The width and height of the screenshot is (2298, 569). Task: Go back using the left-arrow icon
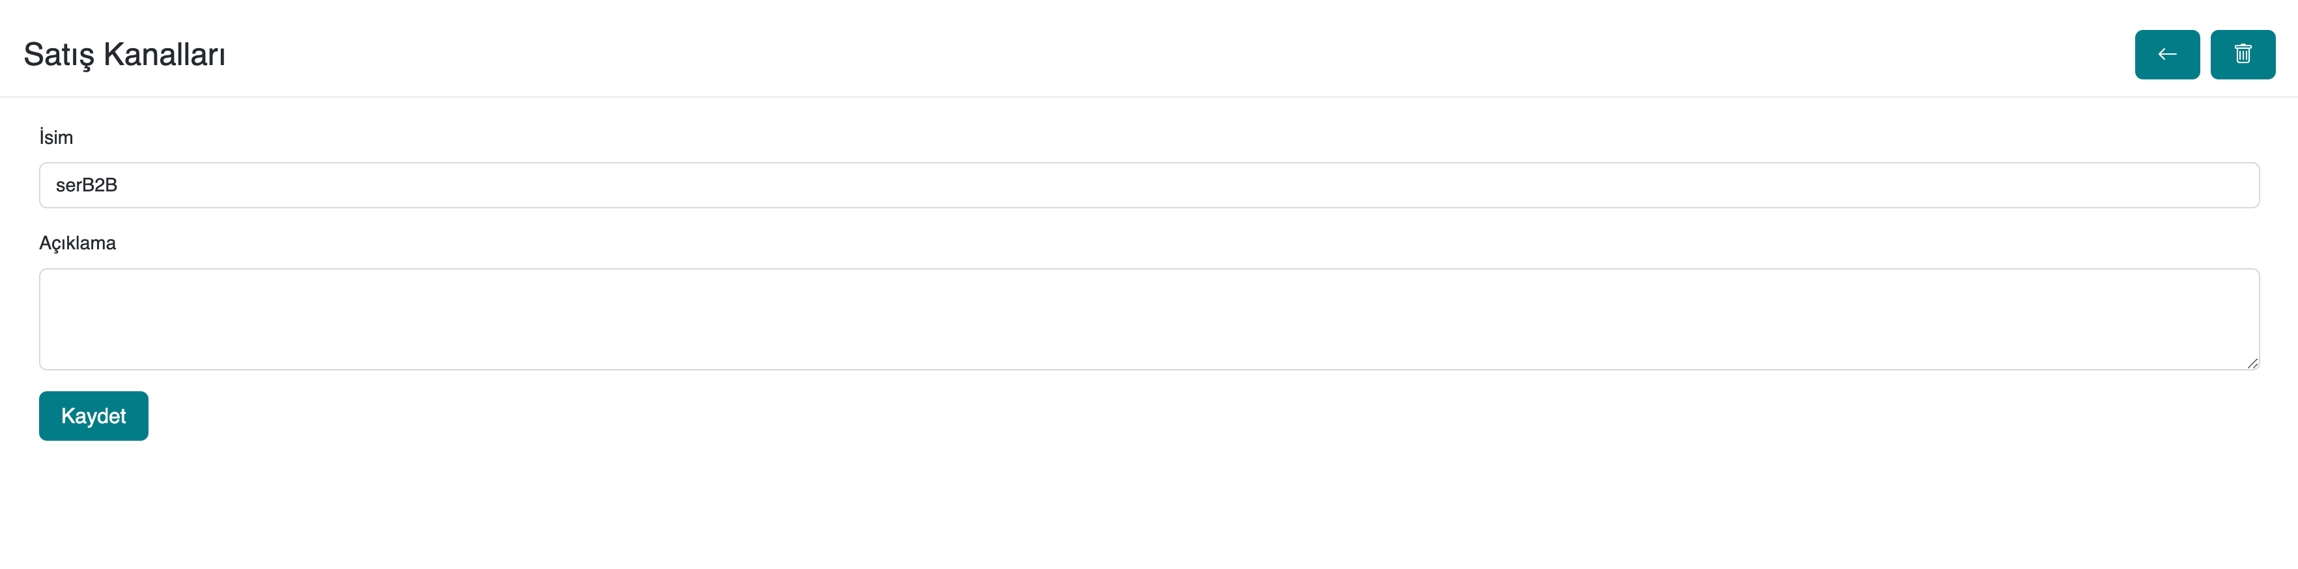[2166, 55]
